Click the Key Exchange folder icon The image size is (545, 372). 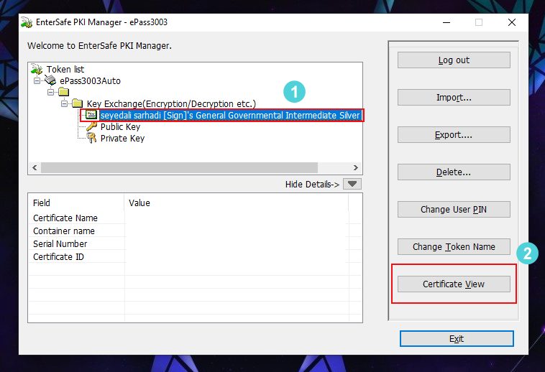pos(77,103)
